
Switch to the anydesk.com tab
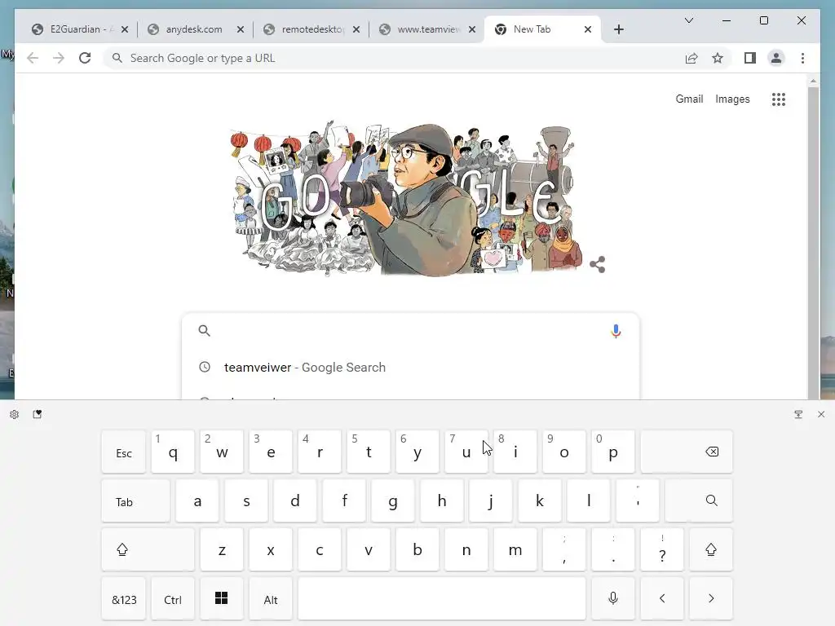coord(194,29)
